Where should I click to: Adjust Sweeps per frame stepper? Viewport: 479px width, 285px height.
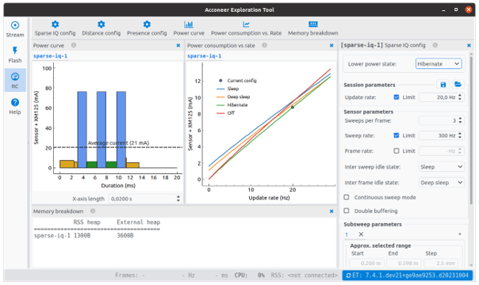(x=460, y=120)
